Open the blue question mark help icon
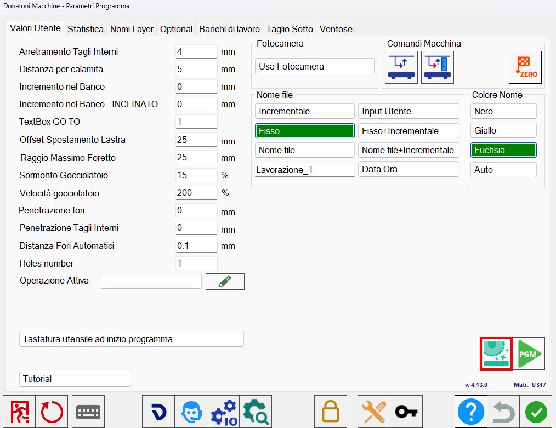Image resolution: width=556 pixels, height=428 pixels. [x=471, y=412]
